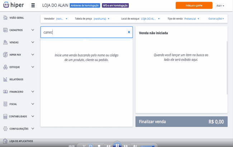
Task: Open the Outras ações dropdown
Action: 216,19
